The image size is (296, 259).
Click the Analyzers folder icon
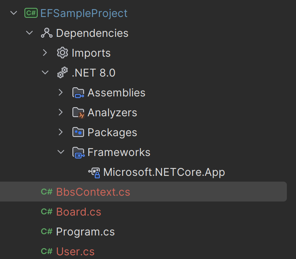pyautogui.click(x=78, y=113)
